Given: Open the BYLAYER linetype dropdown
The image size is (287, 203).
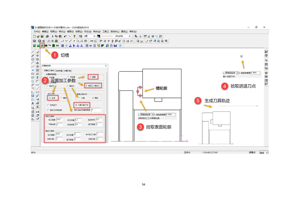Looking at the screenshot, I should point(130,36).
